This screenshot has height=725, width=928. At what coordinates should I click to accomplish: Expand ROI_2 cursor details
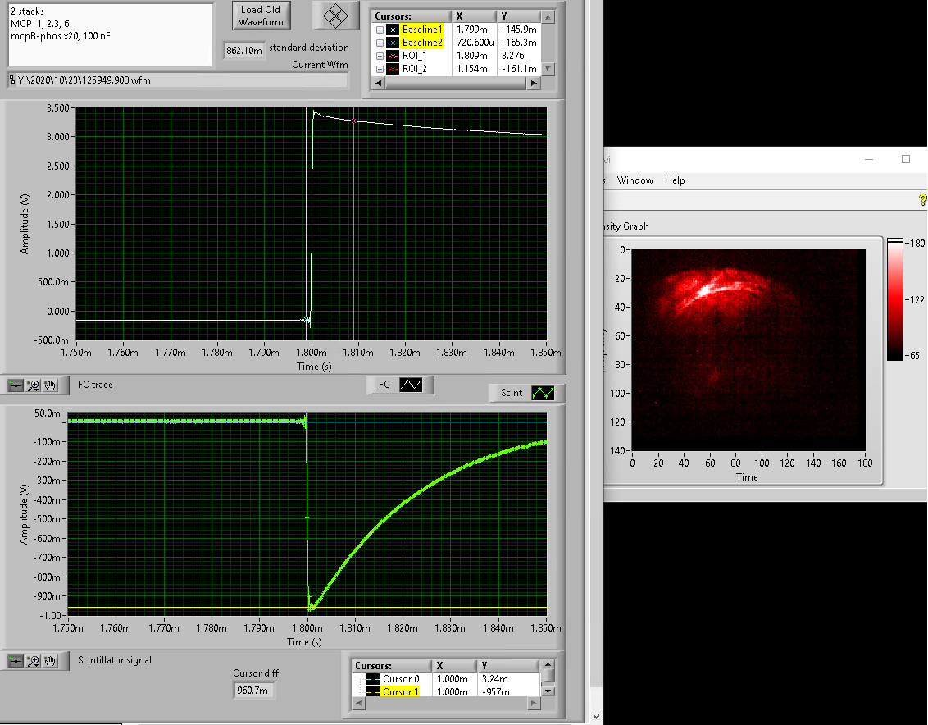click(x=380, y=69)
